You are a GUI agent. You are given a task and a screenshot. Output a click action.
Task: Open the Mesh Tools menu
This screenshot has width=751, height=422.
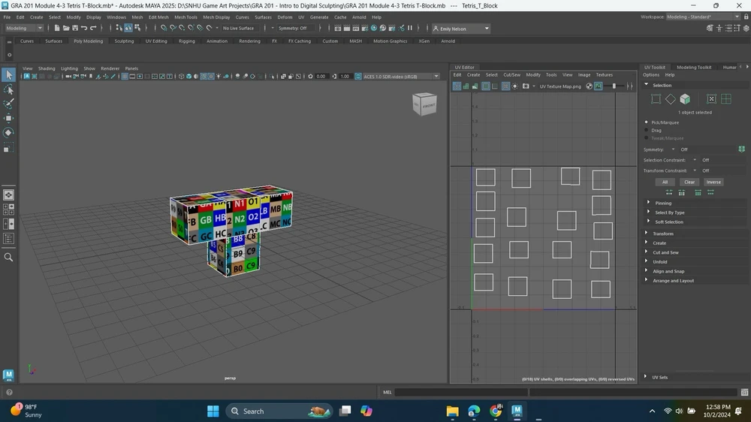pos(185,17)
